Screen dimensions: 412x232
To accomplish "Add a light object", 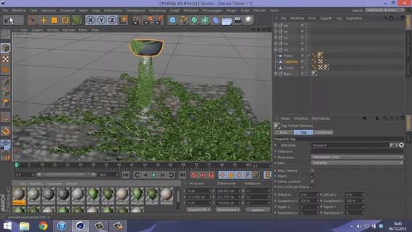I will 248,20.
